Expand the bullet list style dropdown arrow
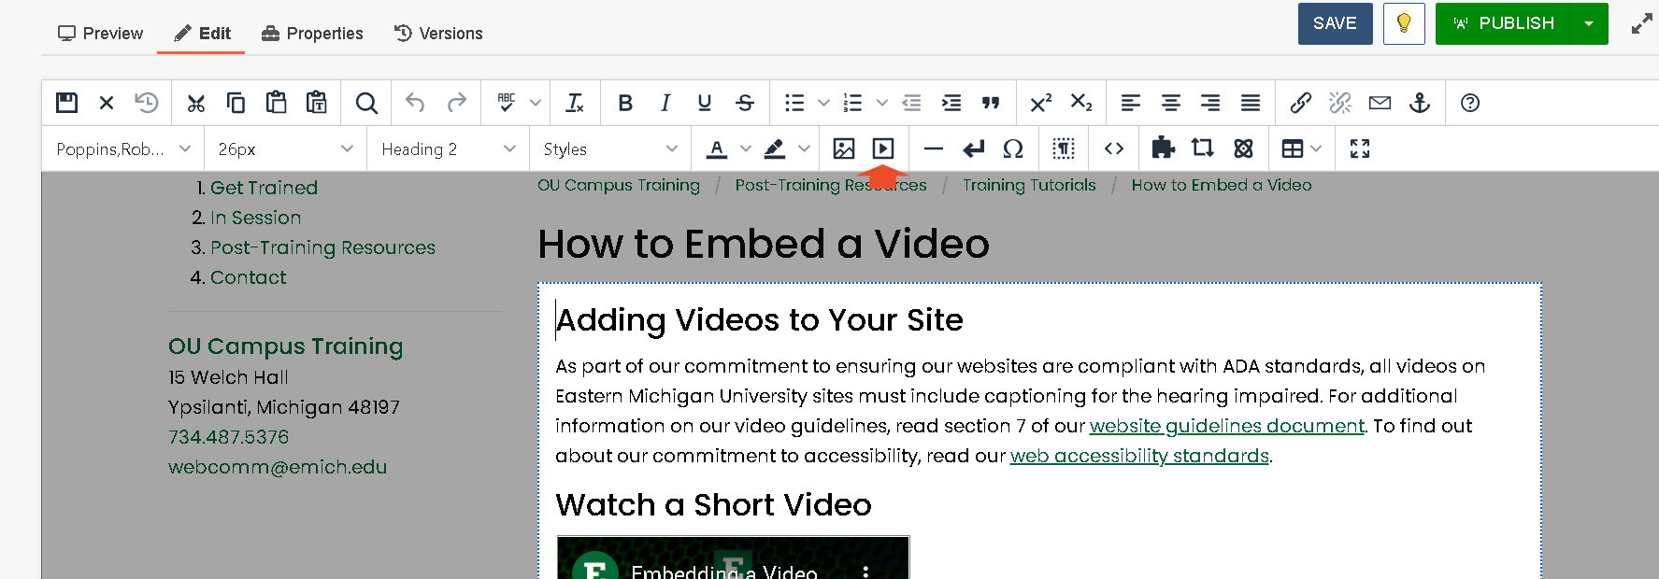 coord(823,103)
